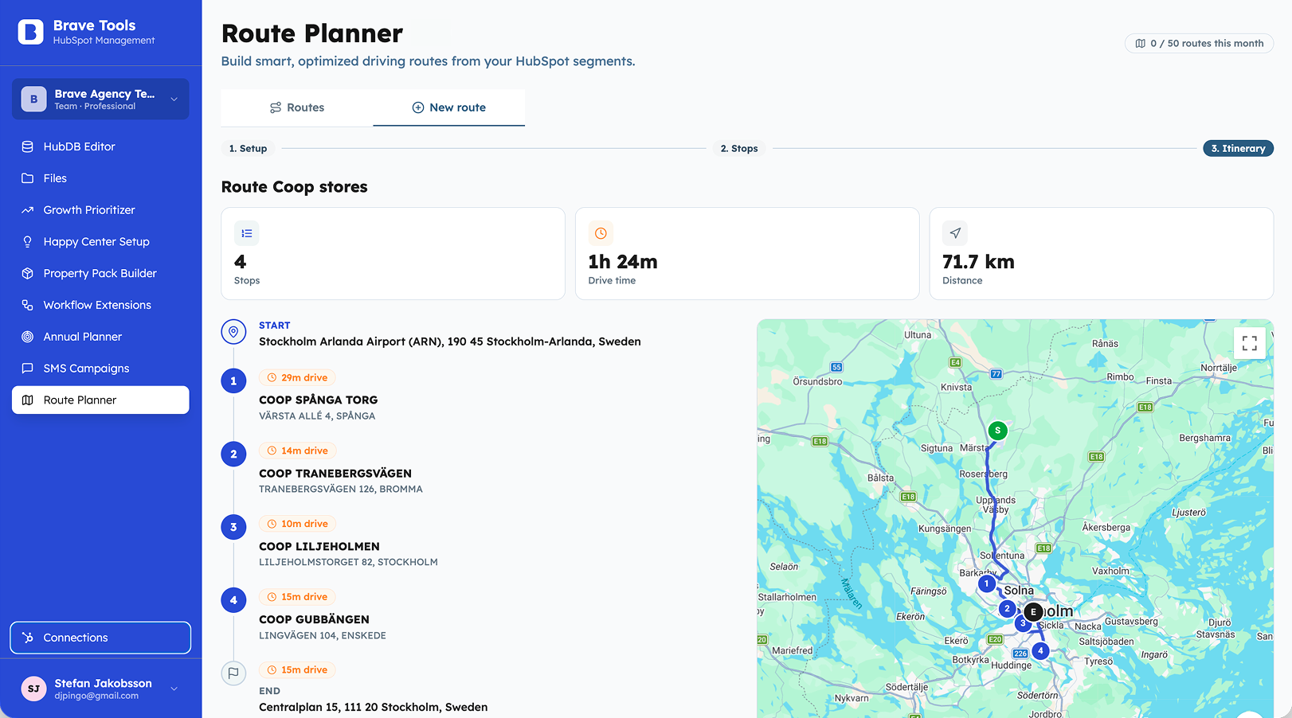The height and width of the screenshot is (718, 1292).
Task: Click the Route Planner map icon in sidebar
Action: point(28,400)
